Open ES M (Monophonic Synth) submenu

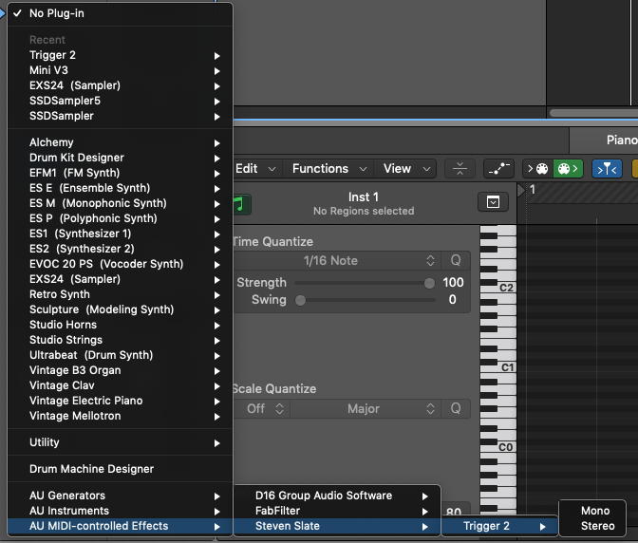tap(120, 203)
